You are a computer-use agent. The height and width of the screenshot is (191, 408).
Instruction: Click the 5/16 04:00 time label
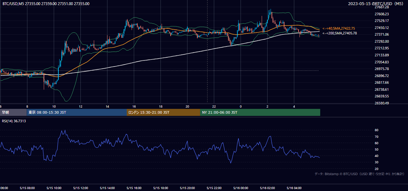pyautogui.click(x=294, y=188)
